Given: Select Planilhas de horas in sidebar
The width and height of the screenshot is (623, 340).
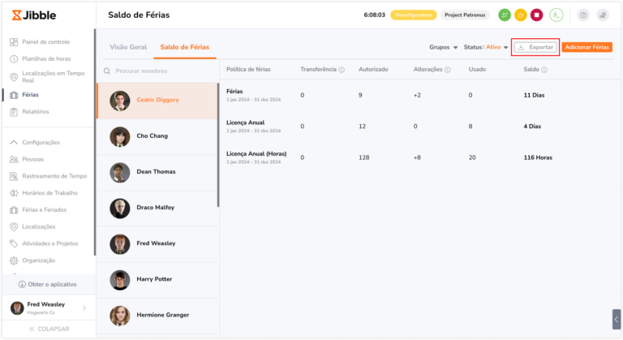Looking at the screenshot, I should [x=45, y=58].
